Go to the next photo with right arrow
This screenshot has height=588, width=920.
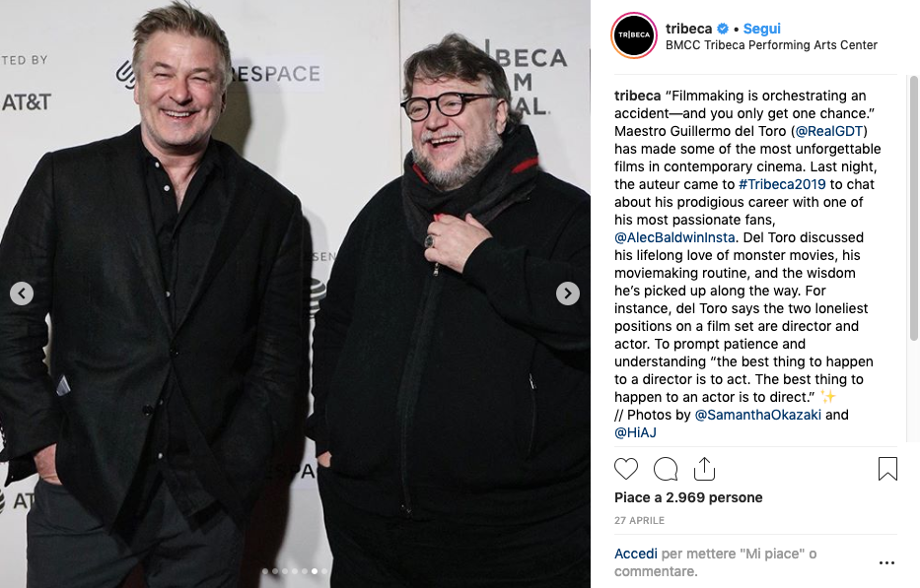[x=567, y=294]
